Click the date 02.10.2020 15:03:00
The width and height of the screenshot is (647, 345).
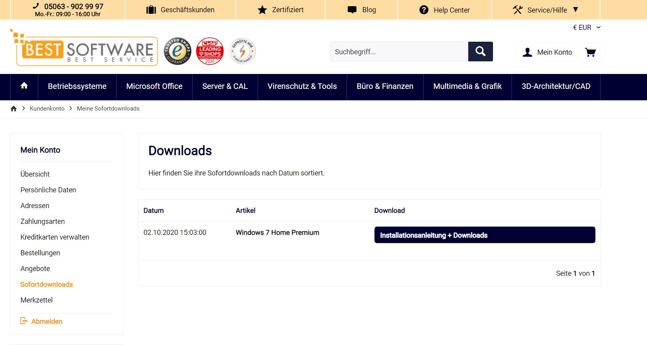click(175, 232)
